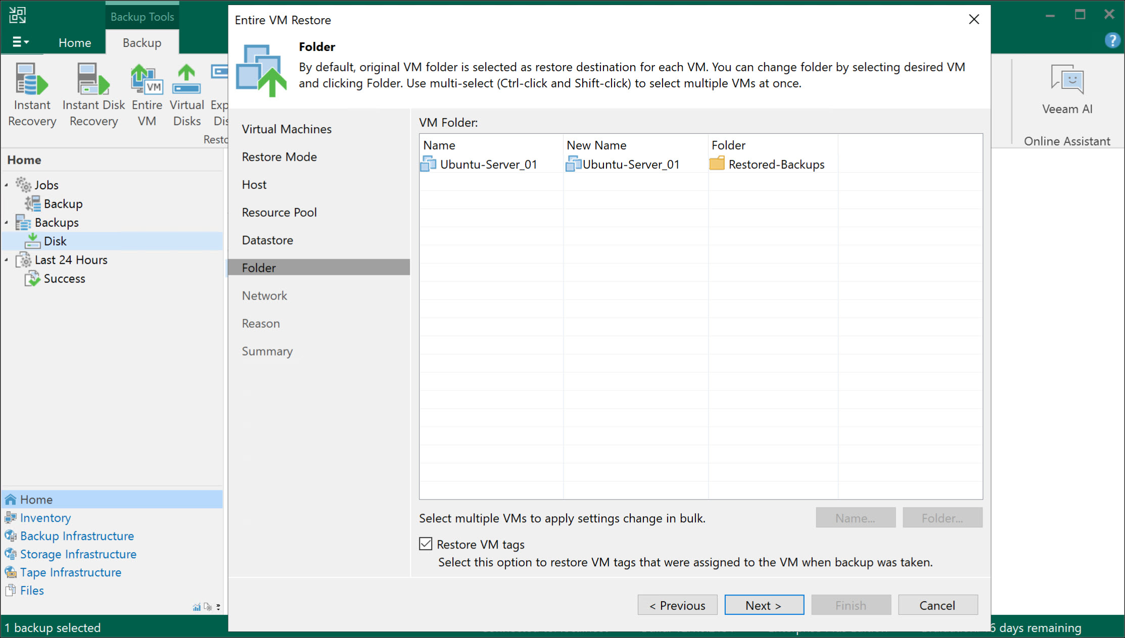Launch Instant Recovery from the ribbon
The image size is (1125, 638).
[x=31, y=93]
